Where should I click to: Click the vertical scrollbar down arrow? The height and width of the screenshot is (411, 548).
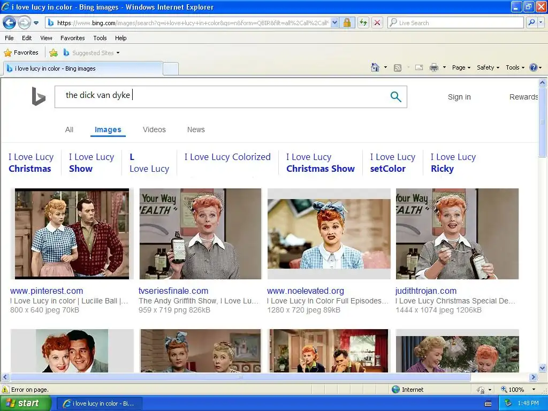pos(543,368)
